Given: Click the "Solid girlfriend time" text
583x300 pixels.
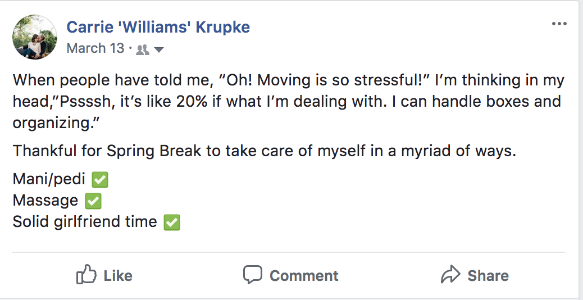Looking at the screenshot, I should pos(85,221).
